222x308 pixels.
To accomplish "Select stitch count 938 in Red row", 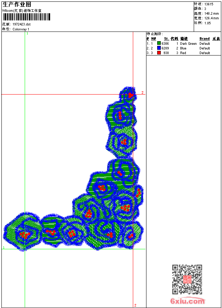I will [x=166, y=53].
